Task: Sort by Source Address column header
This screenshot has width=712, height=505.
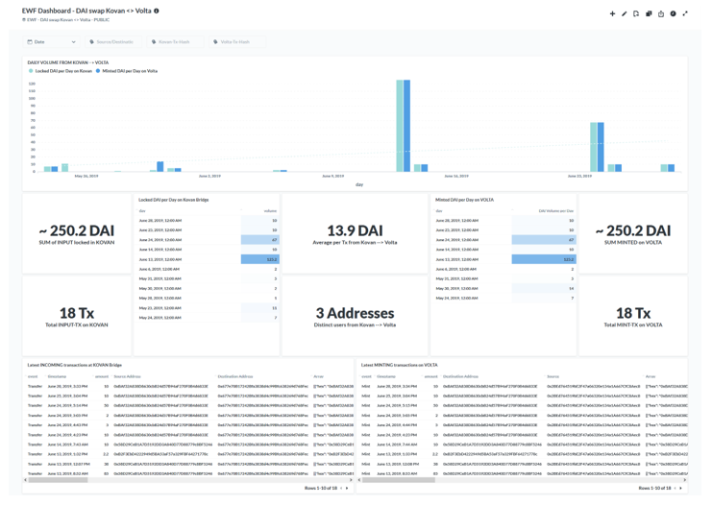Action: [x=128, y=376]
